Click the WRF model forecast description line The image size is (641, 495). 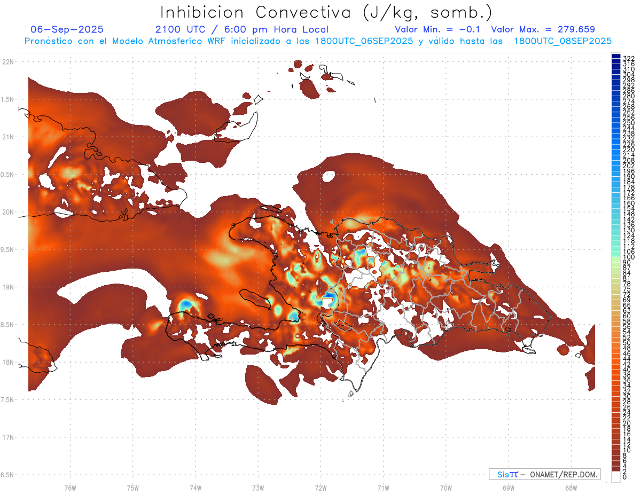[x=318, y=41]
